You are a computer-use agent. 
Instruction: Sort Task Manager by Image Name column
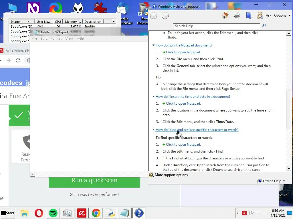coord(22,22)
